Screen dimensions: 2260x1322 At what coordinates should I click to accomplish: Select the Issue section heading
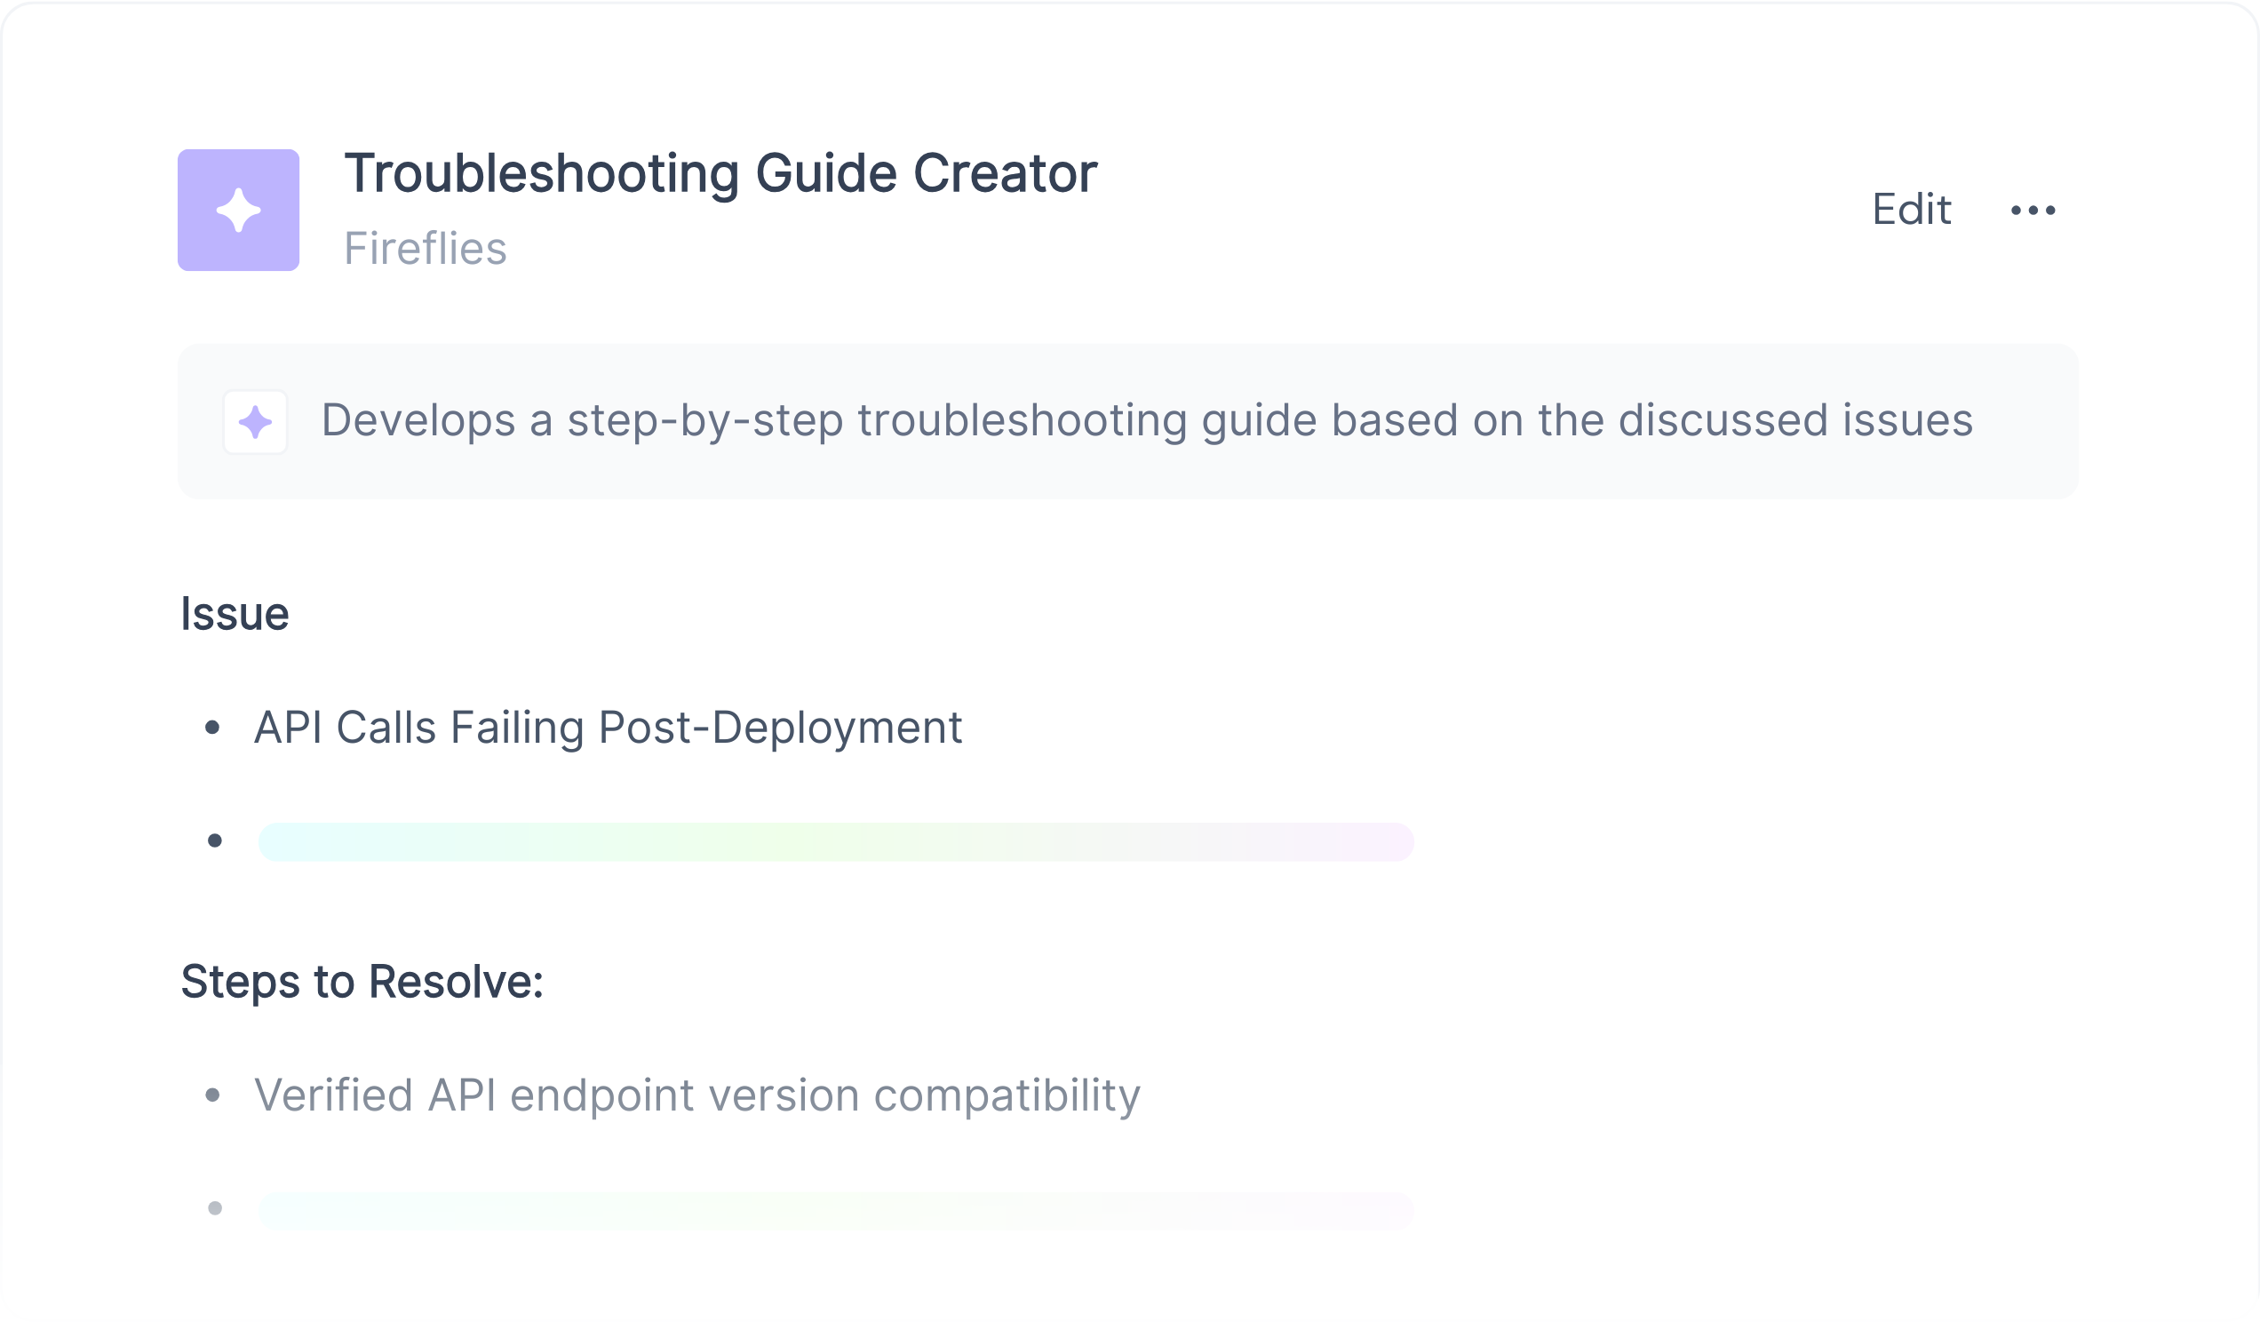click(x=234, y=615)
